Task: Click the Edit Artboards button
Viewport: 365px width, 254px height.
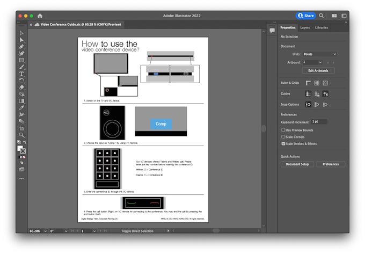Action: (318, 70)
